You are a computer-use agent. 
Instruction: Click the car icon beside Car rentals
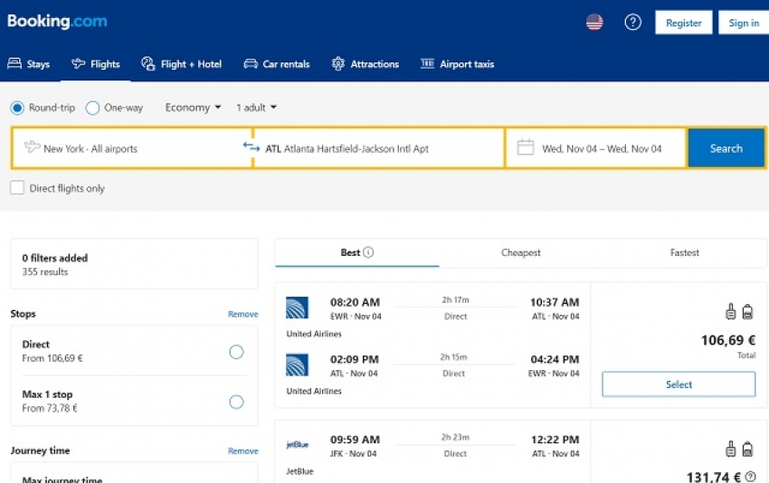click(x=251, y=63)
